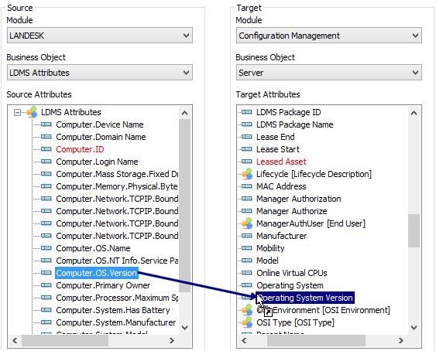Click the attribute icon beside Computer.System.Manufacturer
436x351 pixels.
coord(46,322)
